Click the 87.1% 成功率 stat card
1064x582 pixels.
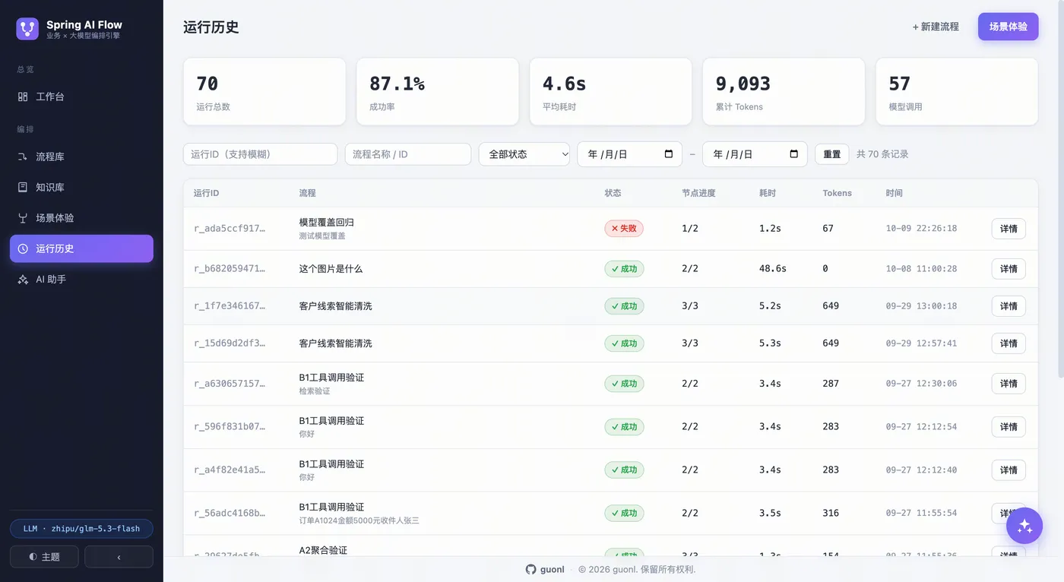pos(438,91)
